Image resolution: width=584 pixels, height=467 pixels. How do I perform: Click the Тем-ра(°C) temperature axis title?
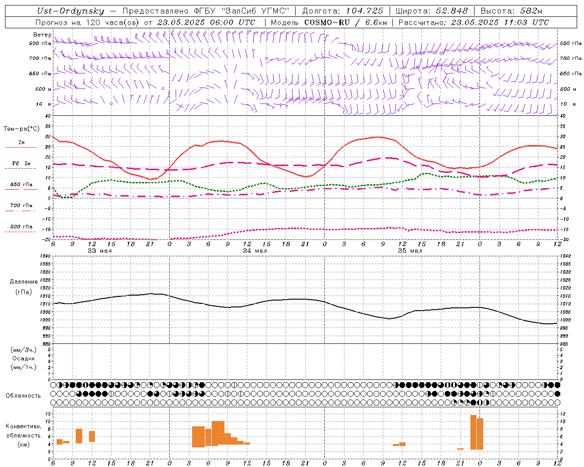click(21, 129)
